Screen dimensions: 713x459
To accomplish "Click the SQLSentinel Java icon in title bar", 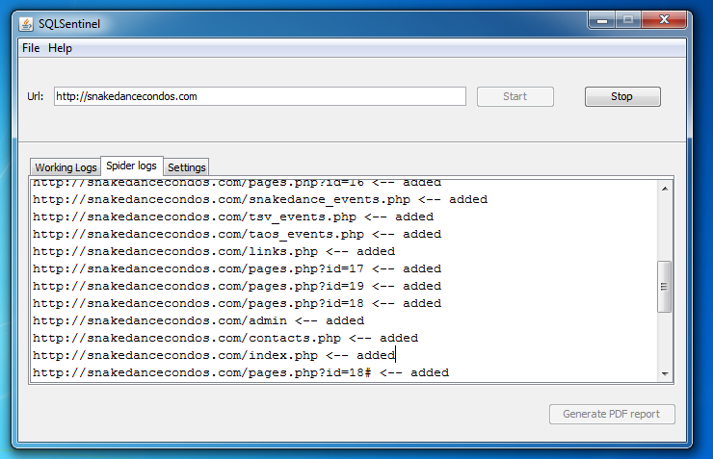I will click(26, 24).
